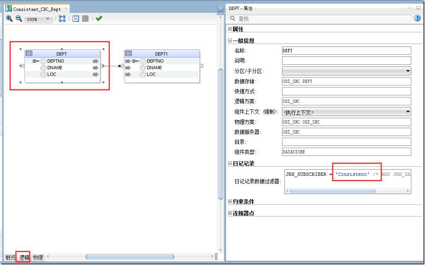Image resolution: width=425 pixels, height=265 pixels.
Task: Expand the 属性 section
Action: 230,29
